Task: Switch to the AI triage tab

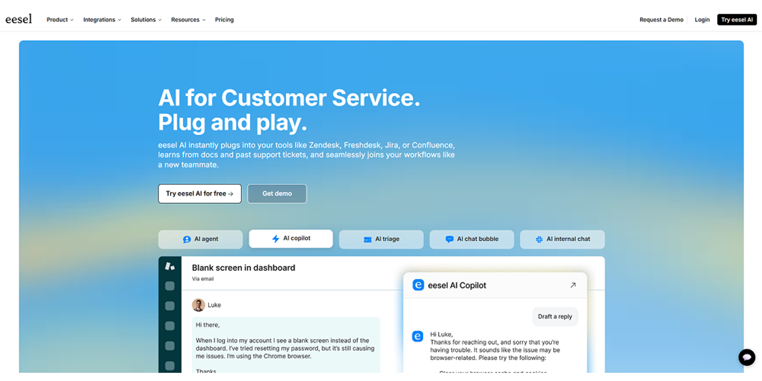Action: point(381,239)
